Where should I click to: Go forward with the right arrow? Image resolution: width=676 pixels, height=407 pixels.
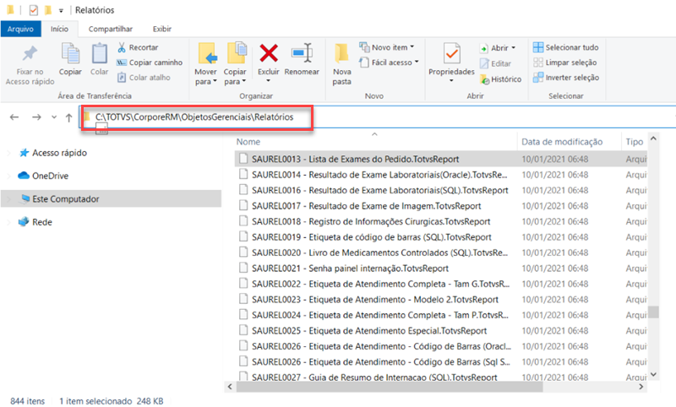pos(36,117)
